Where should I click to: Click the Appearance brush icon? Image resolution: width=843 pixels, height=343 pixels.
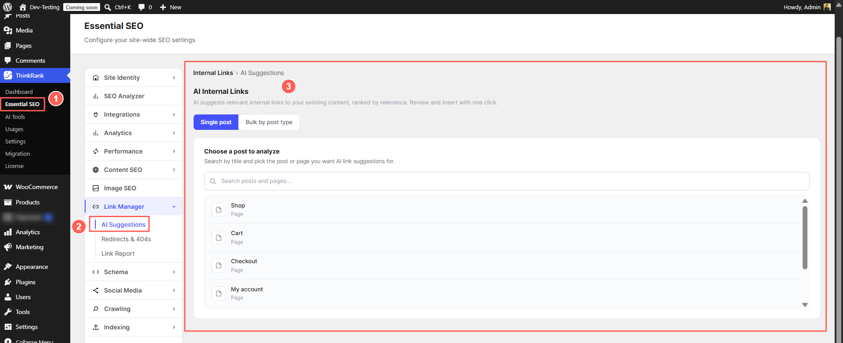(8, 267)
